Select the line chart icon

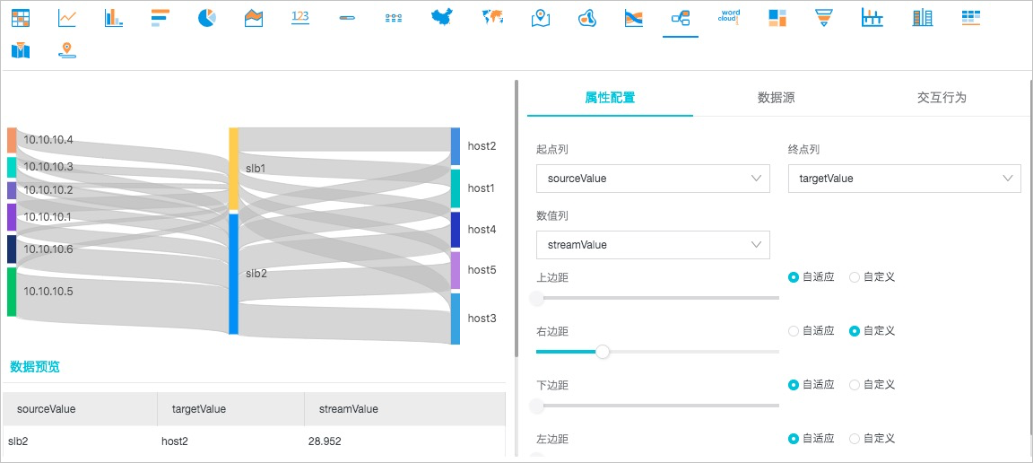click(x=67, y=18)
